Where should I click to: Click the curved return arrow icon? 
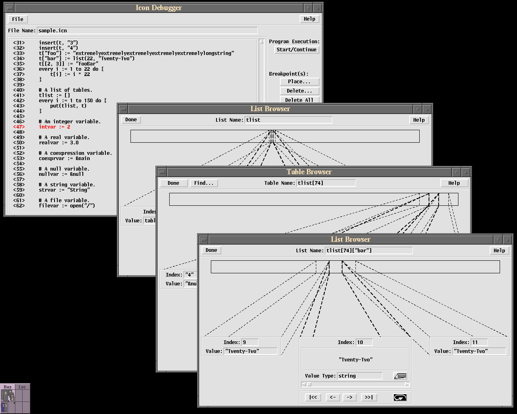[x=400, y=397]
